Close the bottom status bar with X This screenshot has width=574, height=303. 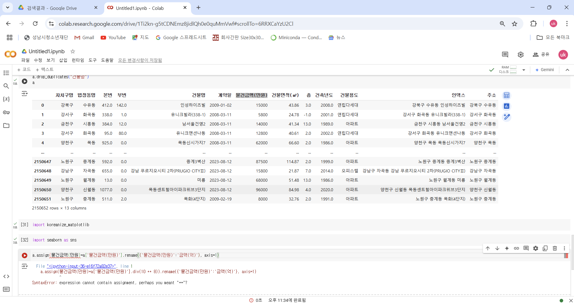[x=571, y=300]
